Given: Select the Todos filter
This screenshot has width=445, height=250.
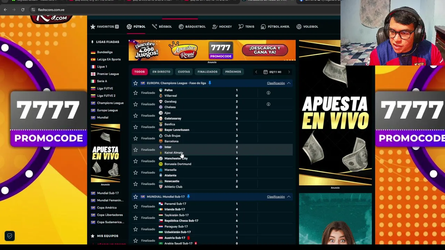Looking at the screenshot, I should point(139,72).
